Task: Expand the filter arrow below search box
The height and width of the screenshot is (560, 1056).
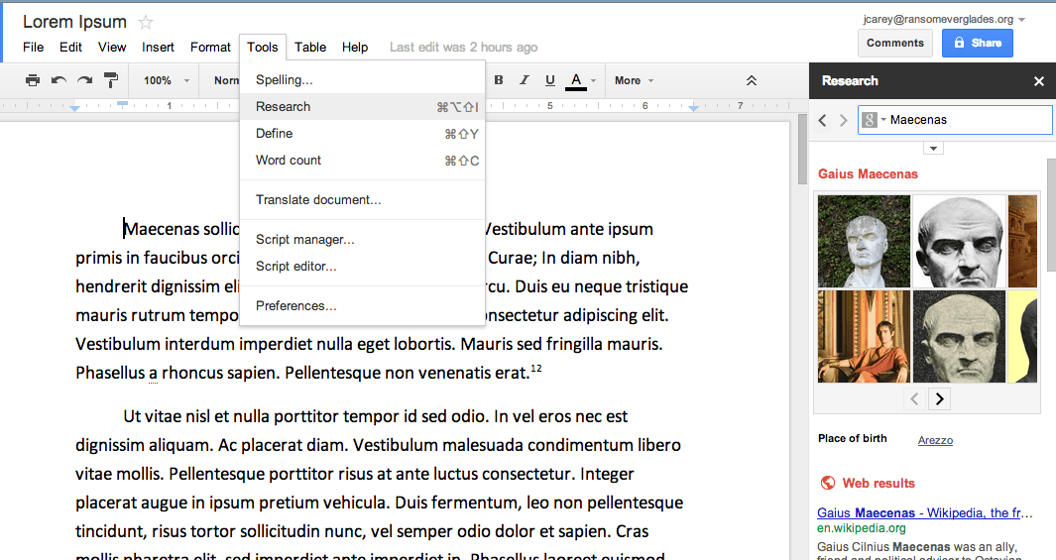Action: click(933, 148)
